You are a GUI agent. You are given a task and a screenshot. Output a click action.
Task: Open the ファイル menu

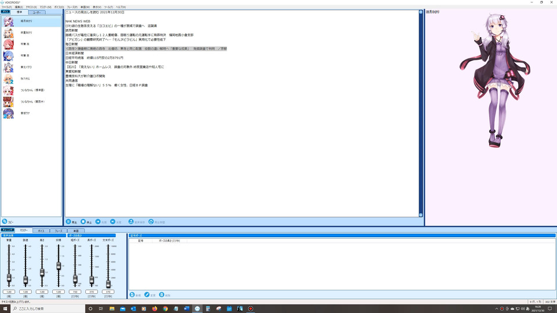[6, 7]
